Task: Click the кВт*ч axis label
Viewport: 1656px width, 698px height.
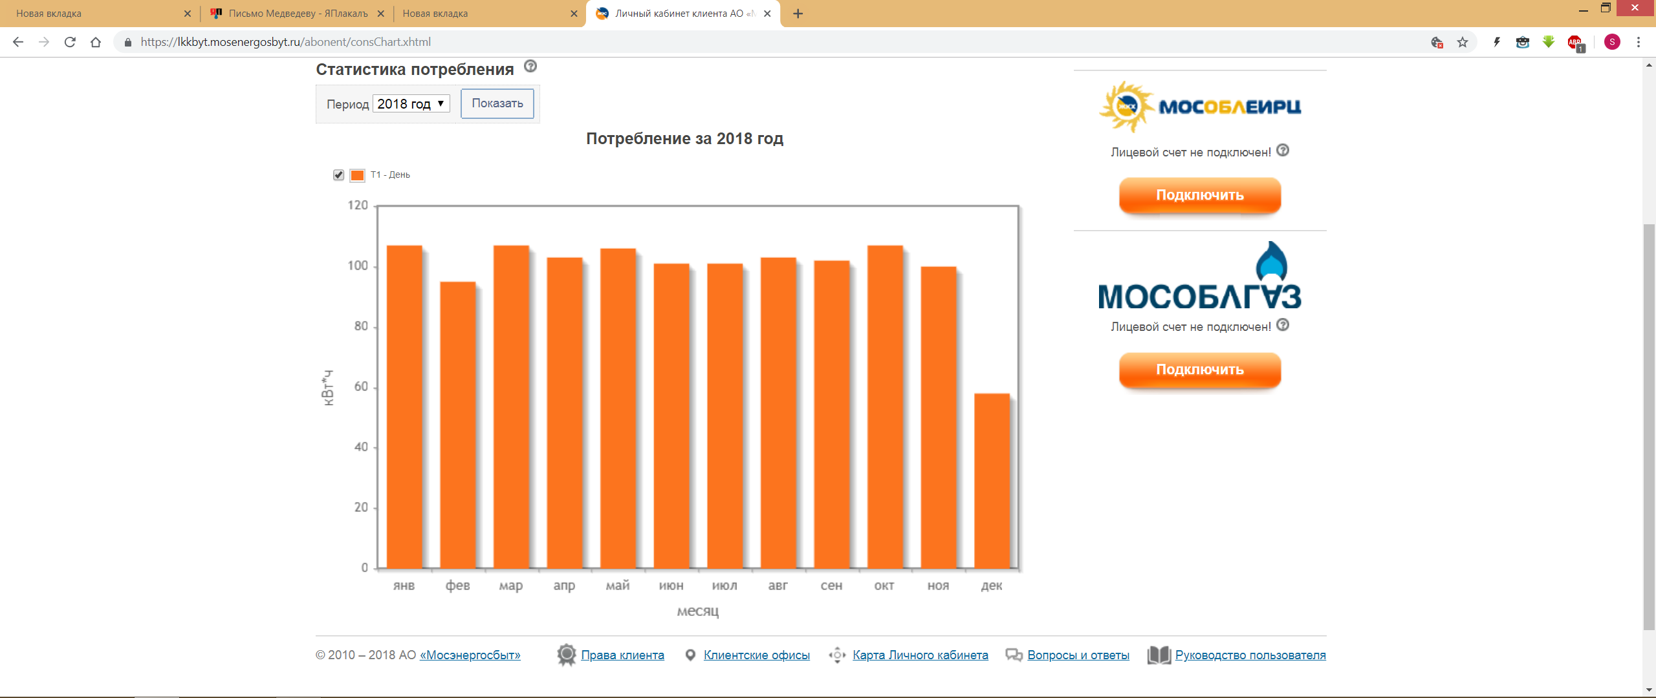Action: point(328,388)
